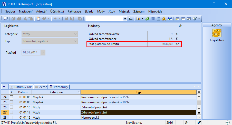232x125 pixels.
Task: Sort by the Kategorie column header
Action: coord(56,92)
